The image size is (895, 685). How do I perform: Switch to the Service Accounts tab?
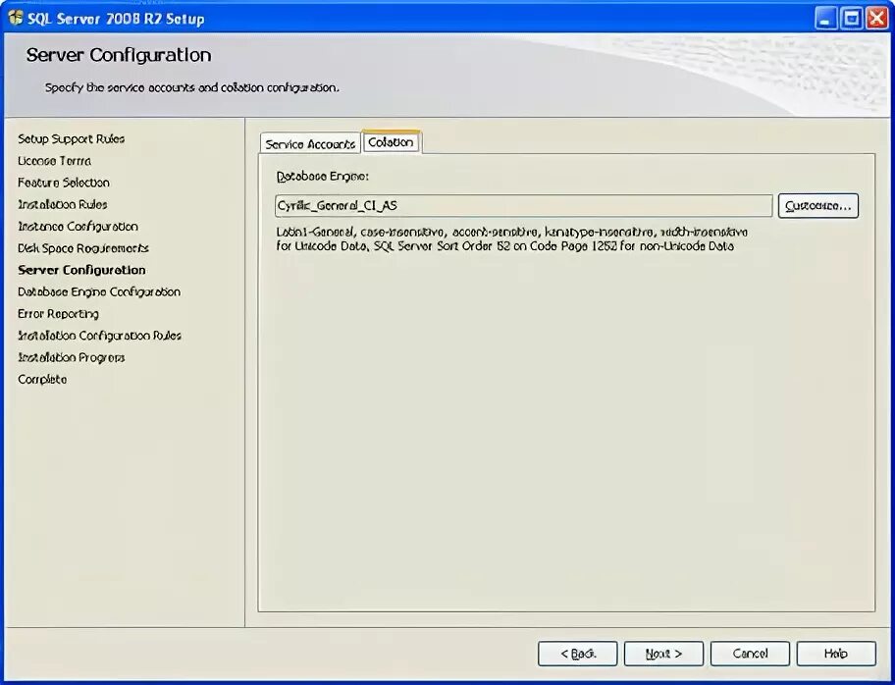(310, 144)
